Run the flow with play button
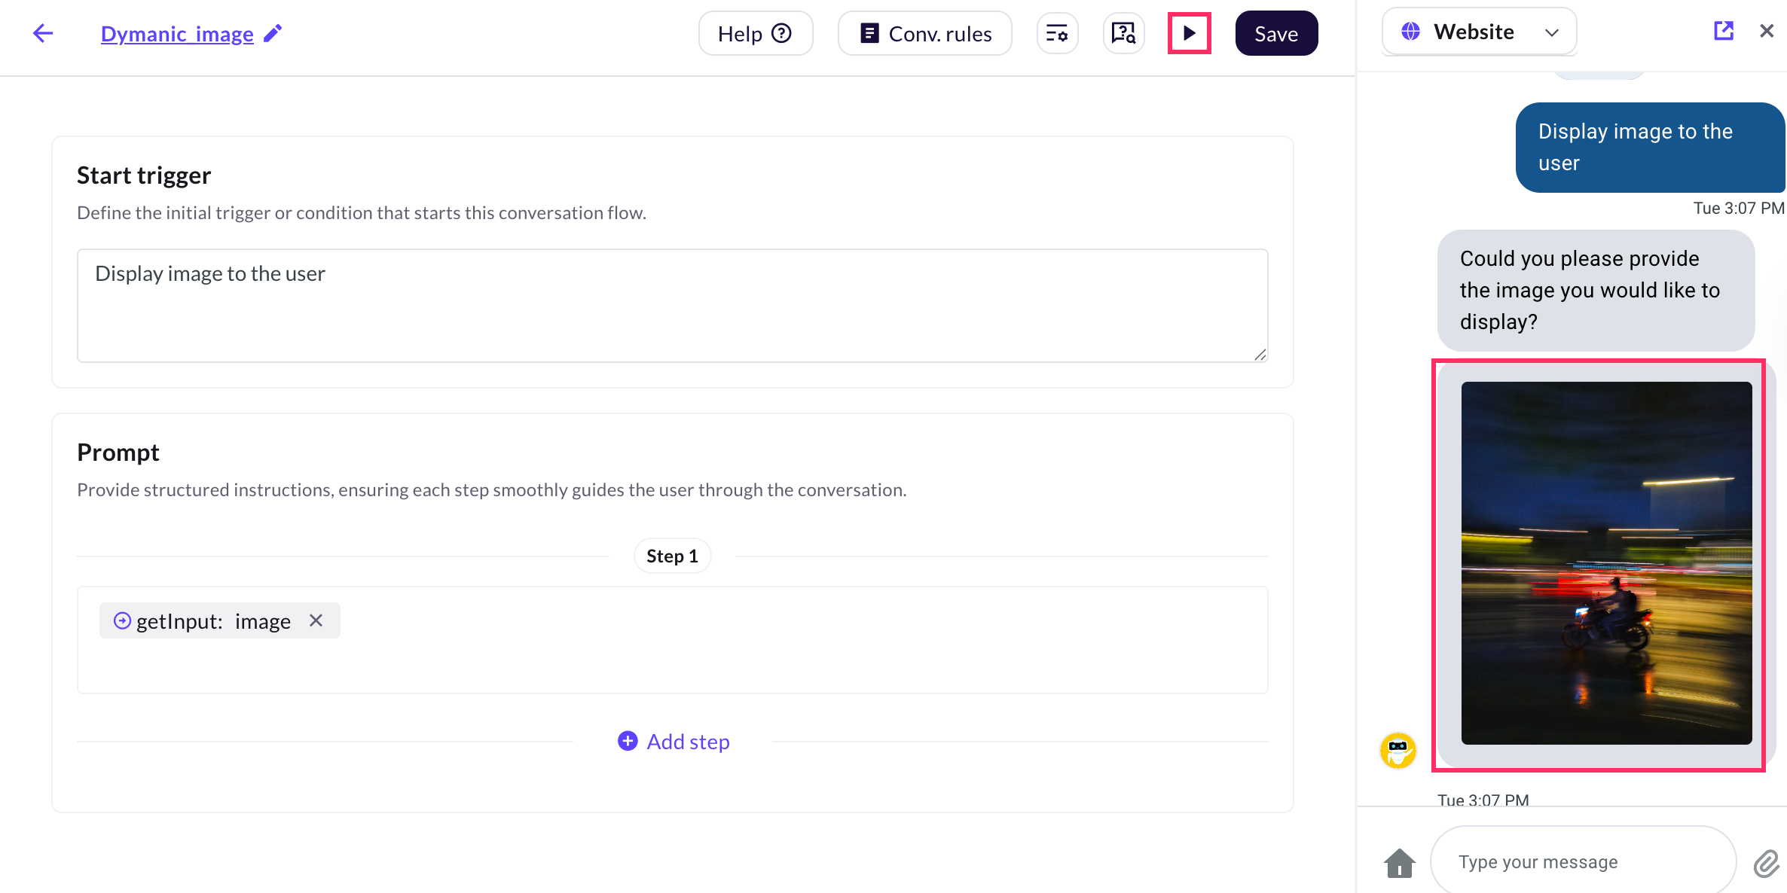 [x=1189, y=33]
